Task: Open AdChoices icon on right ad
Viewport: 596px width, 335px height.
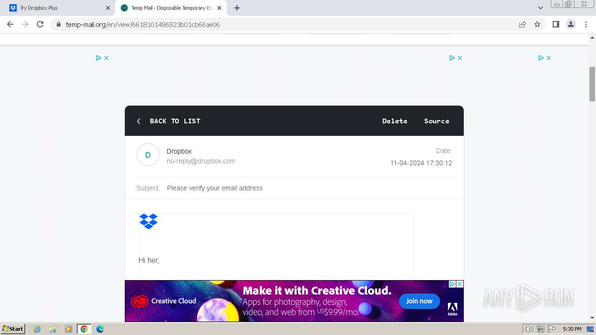Action: (541, 58)
